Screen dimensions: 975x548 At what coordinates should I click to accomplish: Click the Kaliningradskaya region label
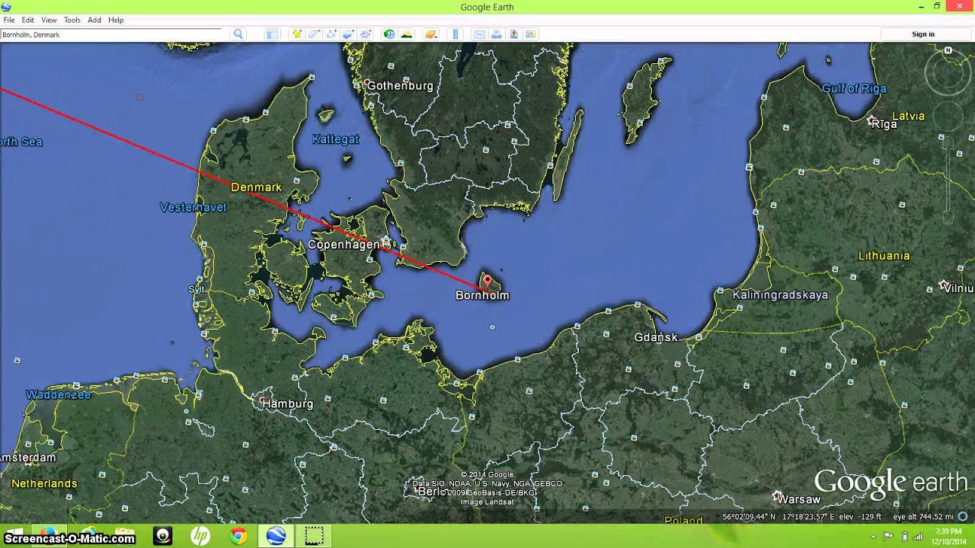(780, 295)
